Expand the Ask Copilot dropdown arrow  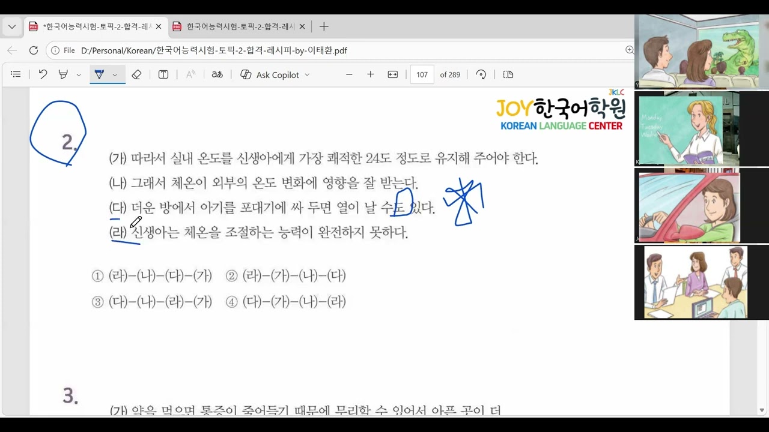point(307,75)
